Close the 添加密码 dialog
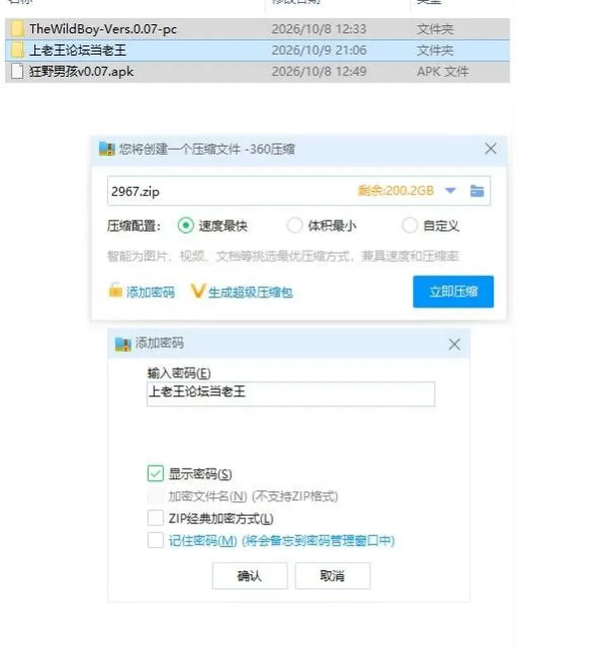 454,344
